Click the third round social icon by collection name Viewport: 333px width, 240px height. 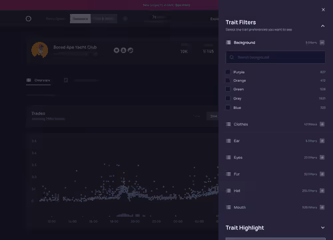pos(131,51)
